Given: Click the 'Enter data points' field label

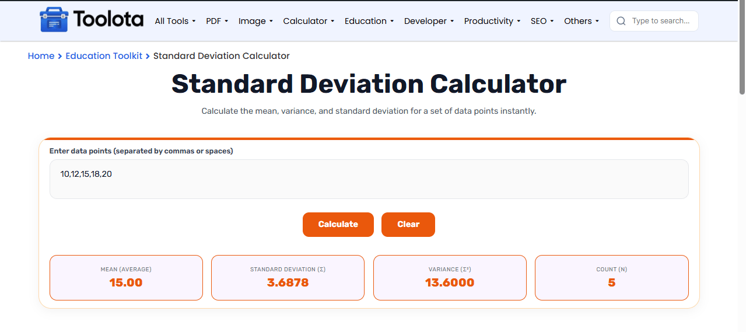Looking at the screenshot, I should (141, 151).
